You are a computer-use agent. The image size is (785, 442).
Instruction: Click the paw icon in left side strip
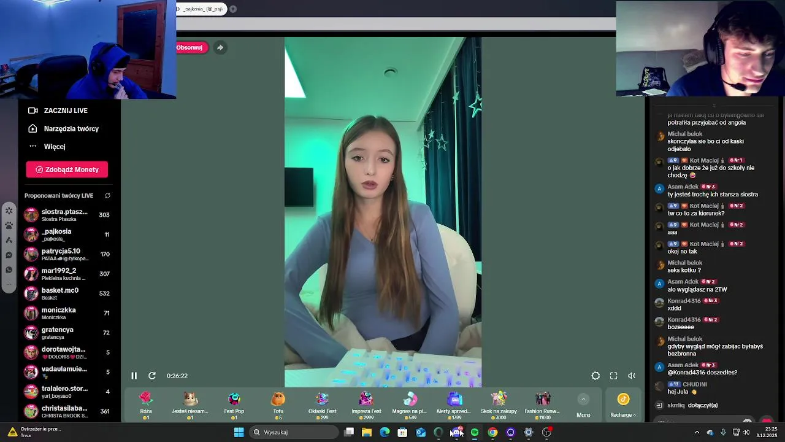[9, 225]
